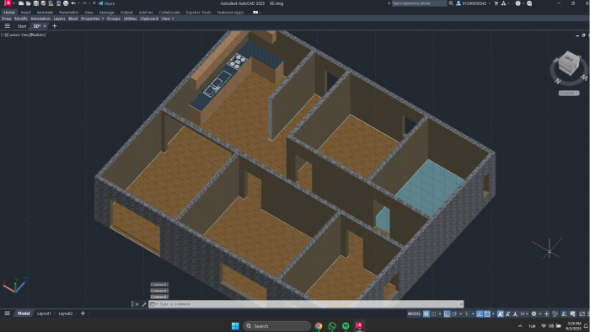Close the command line with X
590x332 pixels.
(x=137, y=304)
